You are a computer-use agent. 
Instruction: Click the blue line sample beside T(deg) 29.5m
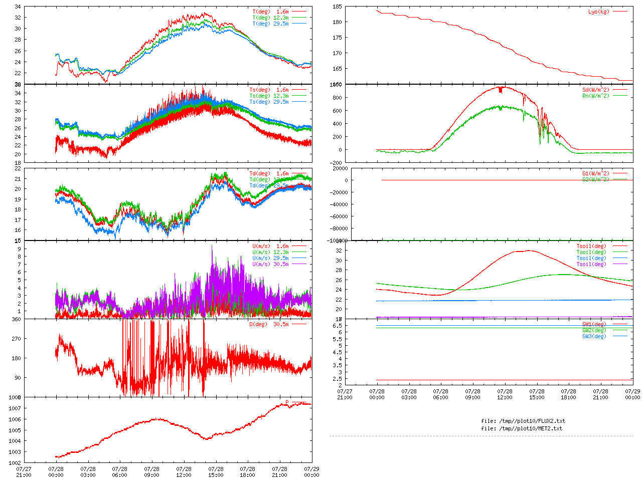tap(299, 24)
